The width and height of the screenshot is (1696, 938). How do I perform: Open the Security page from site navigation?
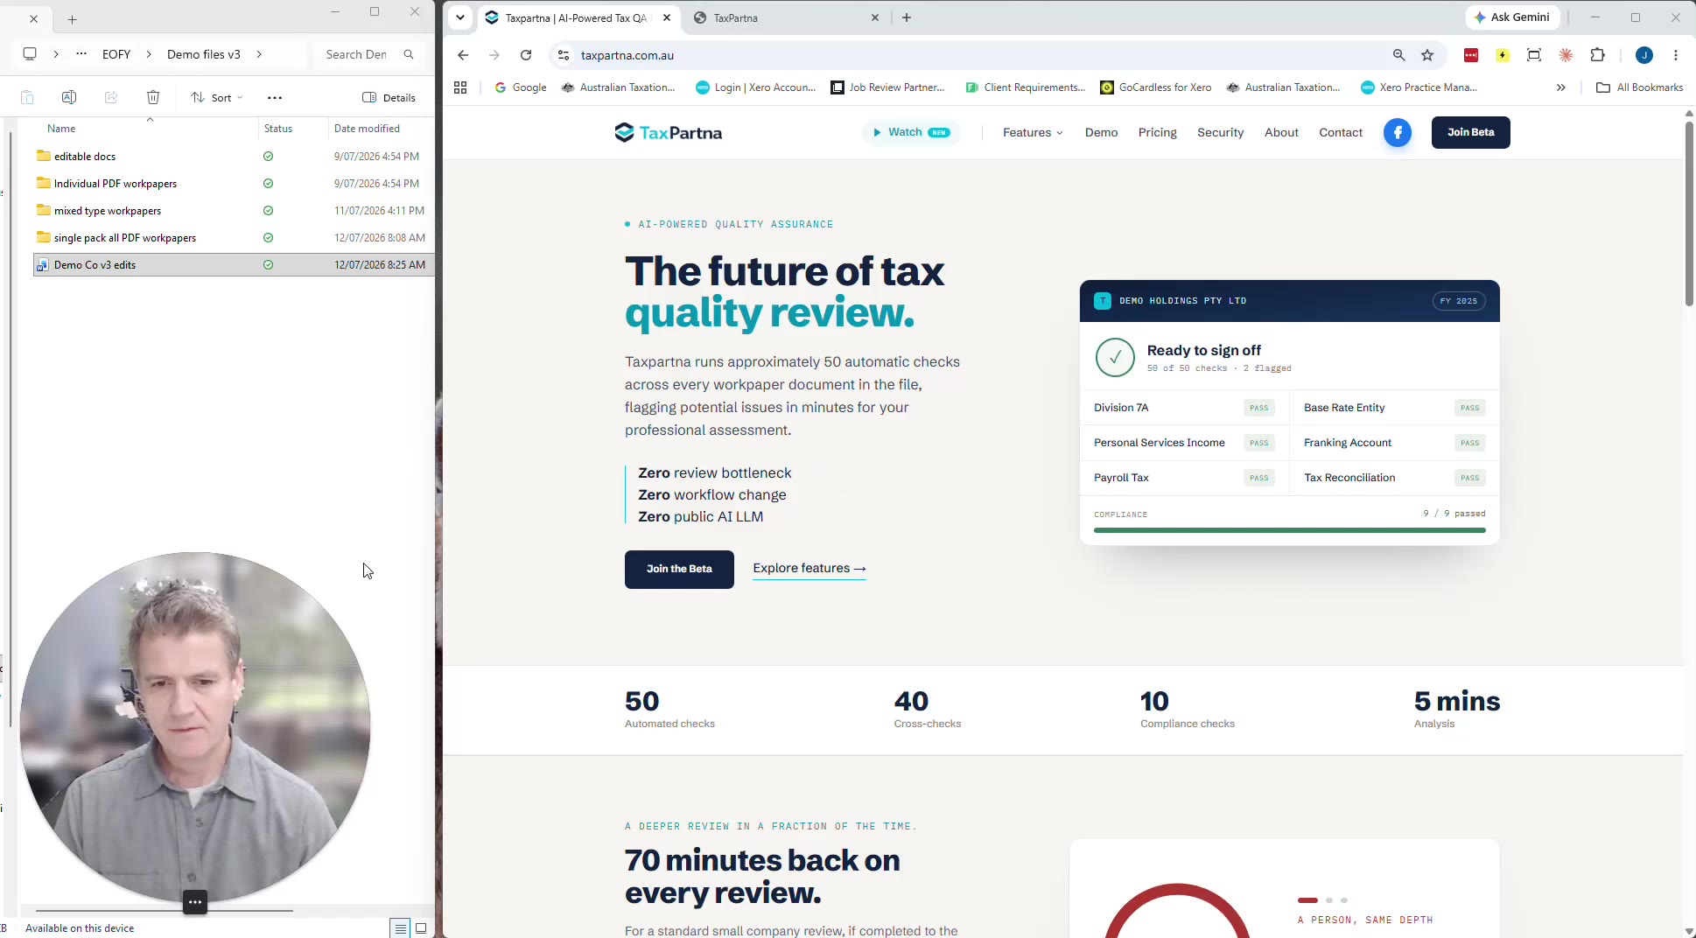tap(1220, 132)
